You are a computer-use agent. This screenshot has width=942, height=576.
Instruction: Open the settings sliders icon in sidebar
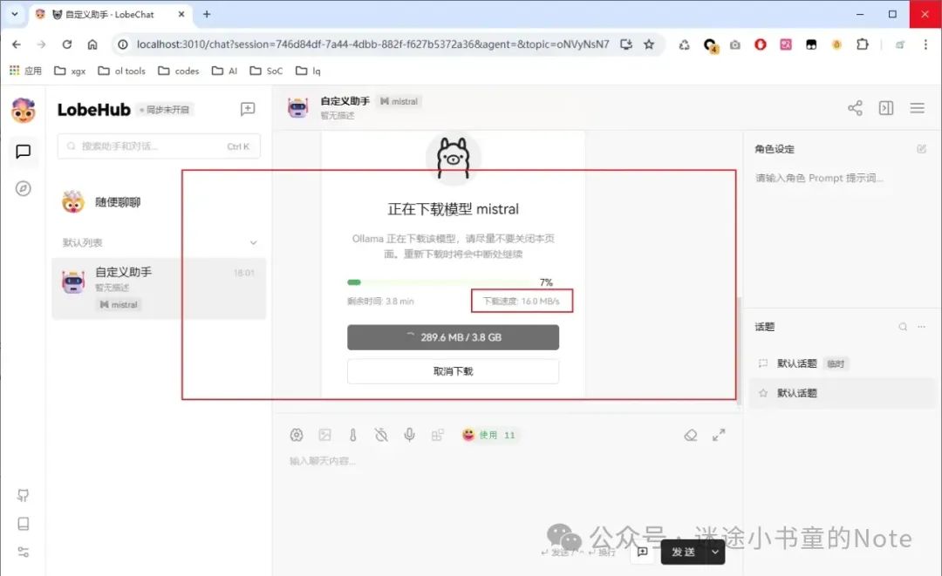point(24,552)
